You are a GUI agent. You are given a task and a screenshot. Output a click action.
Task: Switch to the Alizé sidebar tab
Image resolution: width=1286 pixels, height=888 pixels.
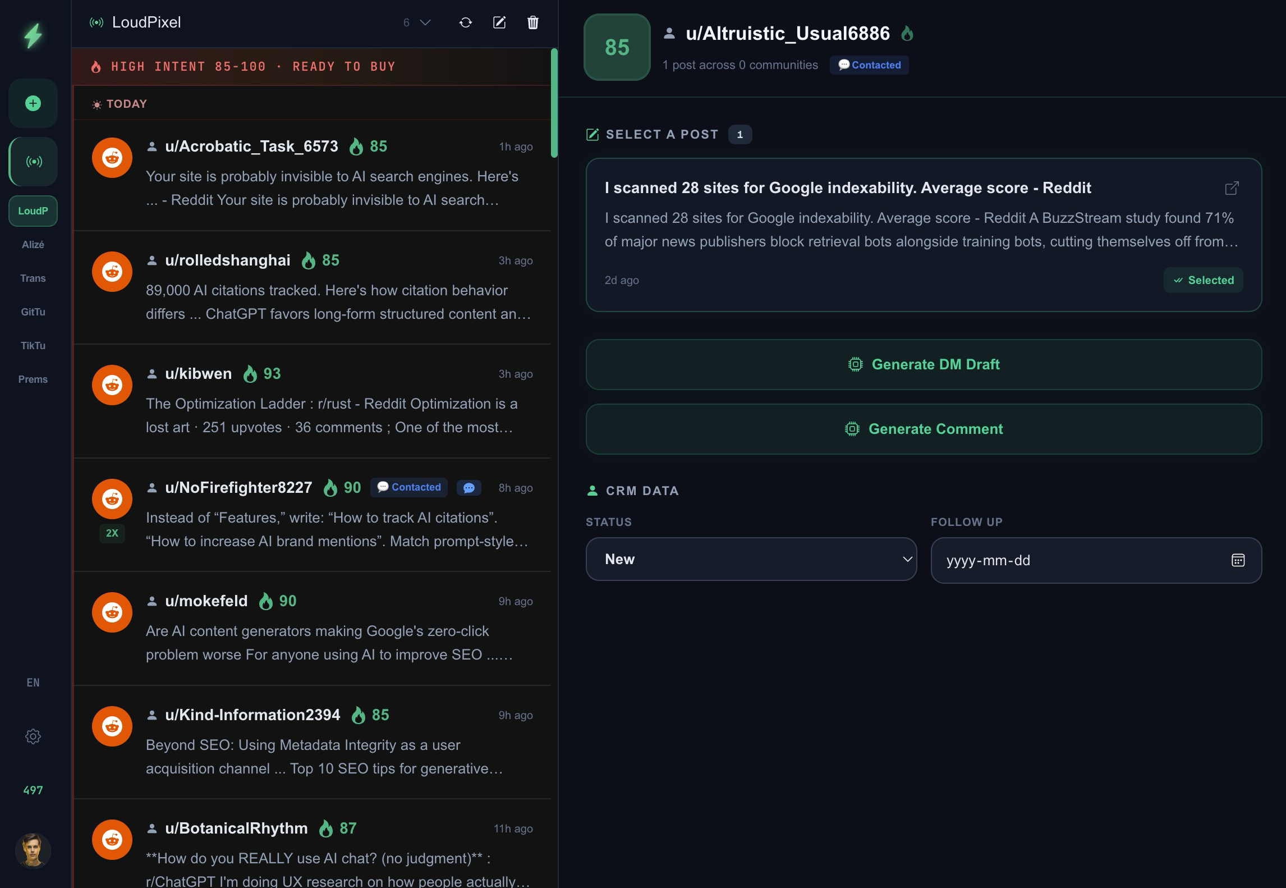pyautogui.click(x=33, y=245)
